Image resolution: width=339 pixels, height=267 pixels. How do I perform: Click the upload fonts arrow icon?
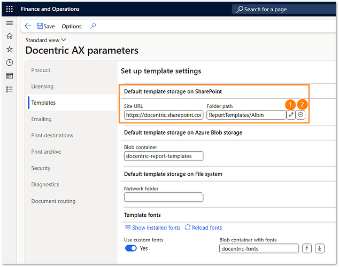coord(307,248)
